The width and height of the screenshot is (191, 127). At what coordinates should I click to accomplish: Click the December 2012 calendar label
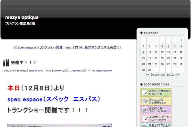click(162, 75)
